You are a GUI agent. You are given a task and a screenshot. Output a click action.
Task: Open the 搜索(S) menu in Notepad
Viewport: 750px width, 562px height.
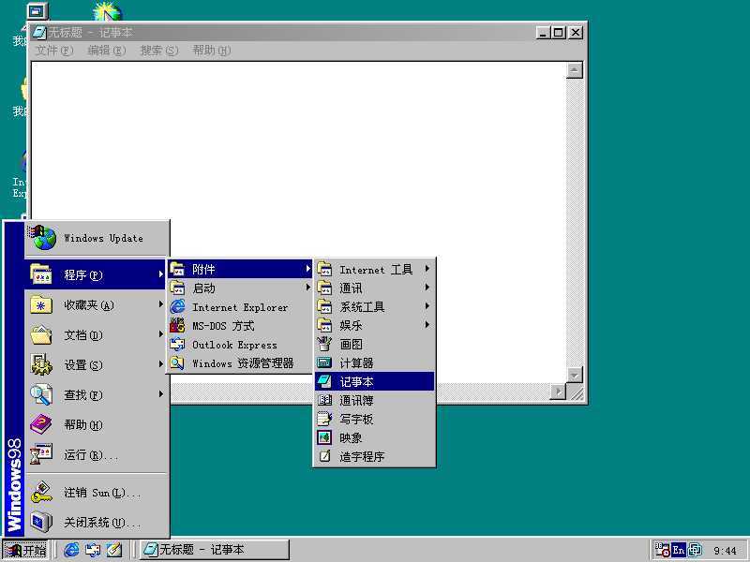point(159,51)
